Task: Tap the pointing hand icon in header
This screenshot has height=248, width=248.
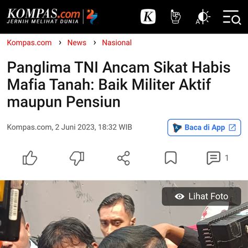Action: click(x=175, y=17)
